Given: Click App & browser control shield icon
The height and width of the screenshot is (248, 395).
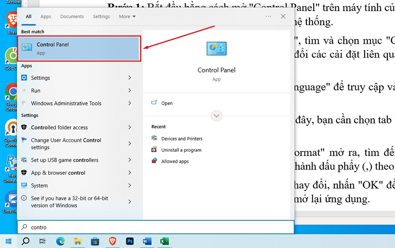Looking at the screenshot, I should (24, 172).
